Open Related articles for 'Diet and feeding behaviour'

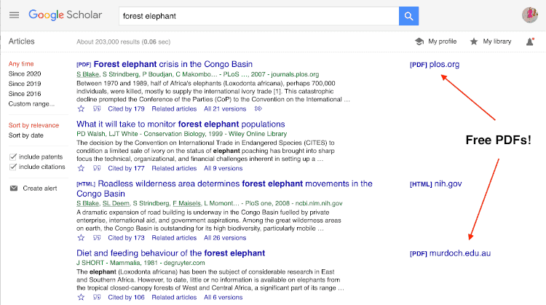coord(174,297)
